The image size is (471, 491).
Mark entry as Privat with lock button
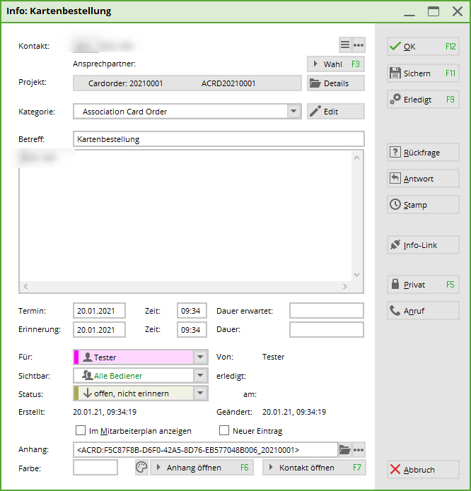pos(423,285)
